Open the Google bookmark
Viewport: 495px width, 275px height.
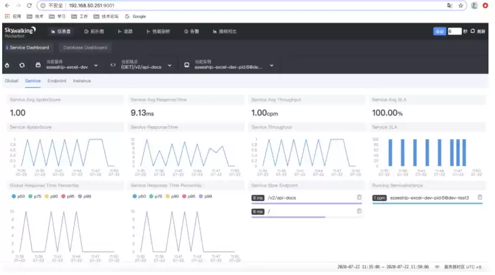(136, 16)
